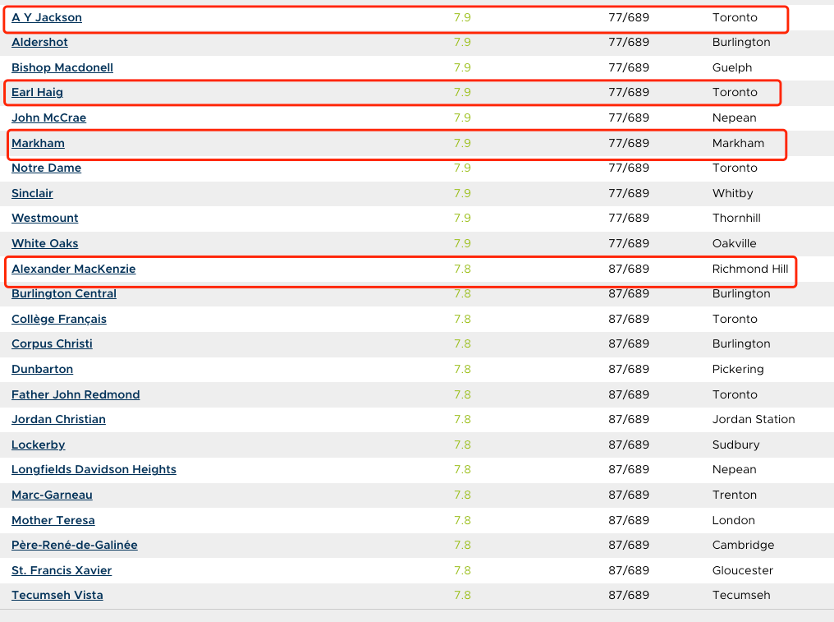
Task: Select the John McCrae link
Action: coord(49,117)
